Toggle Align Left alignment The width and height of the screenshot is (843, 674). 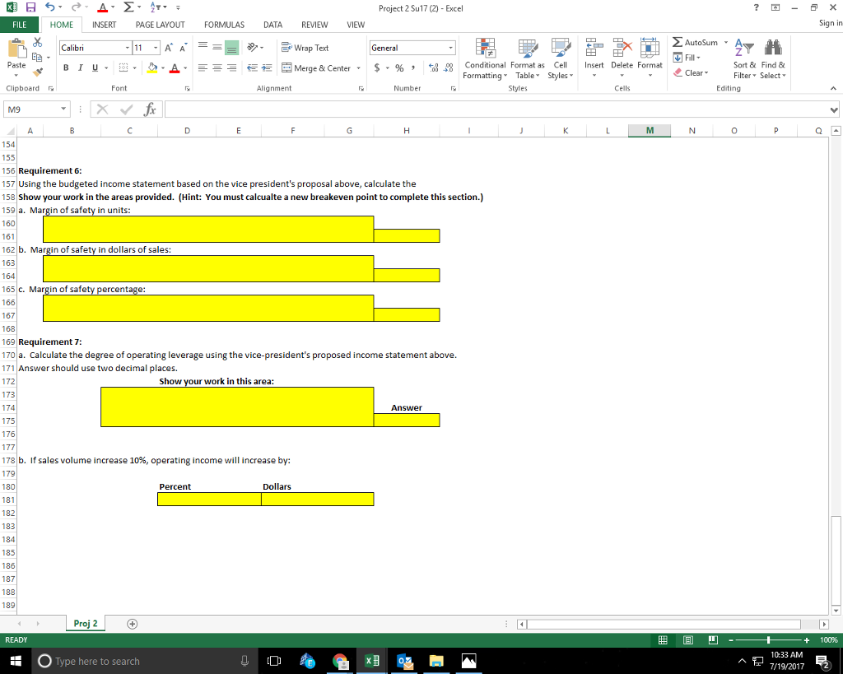203,67
